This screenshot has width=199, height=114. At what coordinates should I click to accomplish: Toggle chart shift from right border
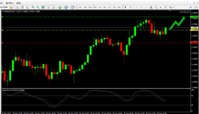pyautogui.click(x=54, y=7)
